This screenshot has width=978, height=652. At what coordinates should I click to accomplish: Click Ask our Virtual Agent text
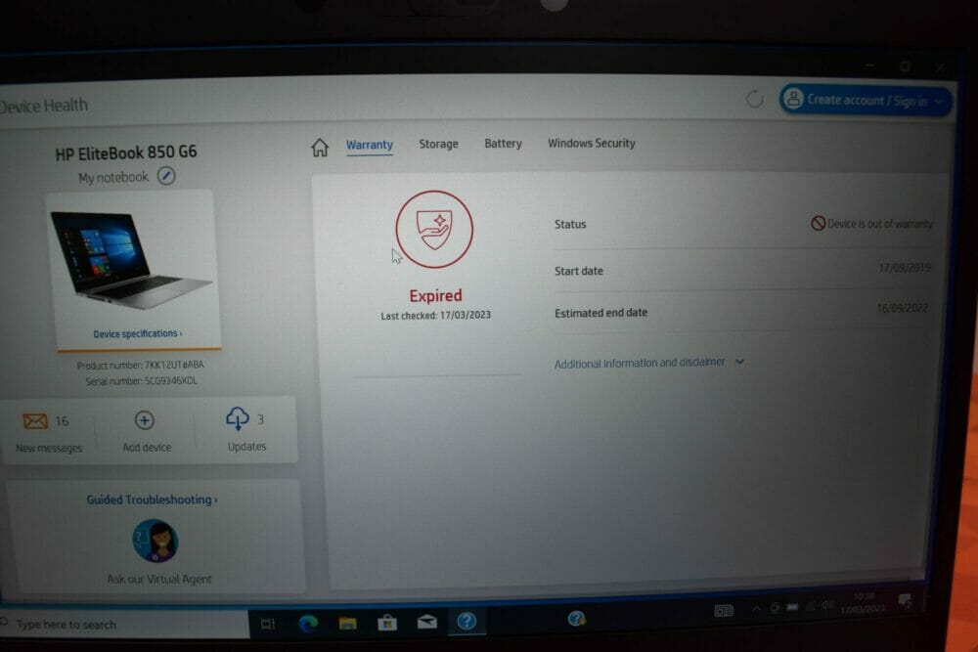point(159,579)
